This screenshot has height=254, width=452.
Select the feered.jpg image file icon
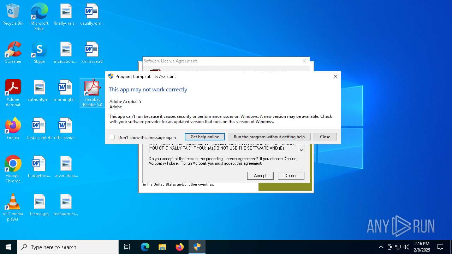40,205
